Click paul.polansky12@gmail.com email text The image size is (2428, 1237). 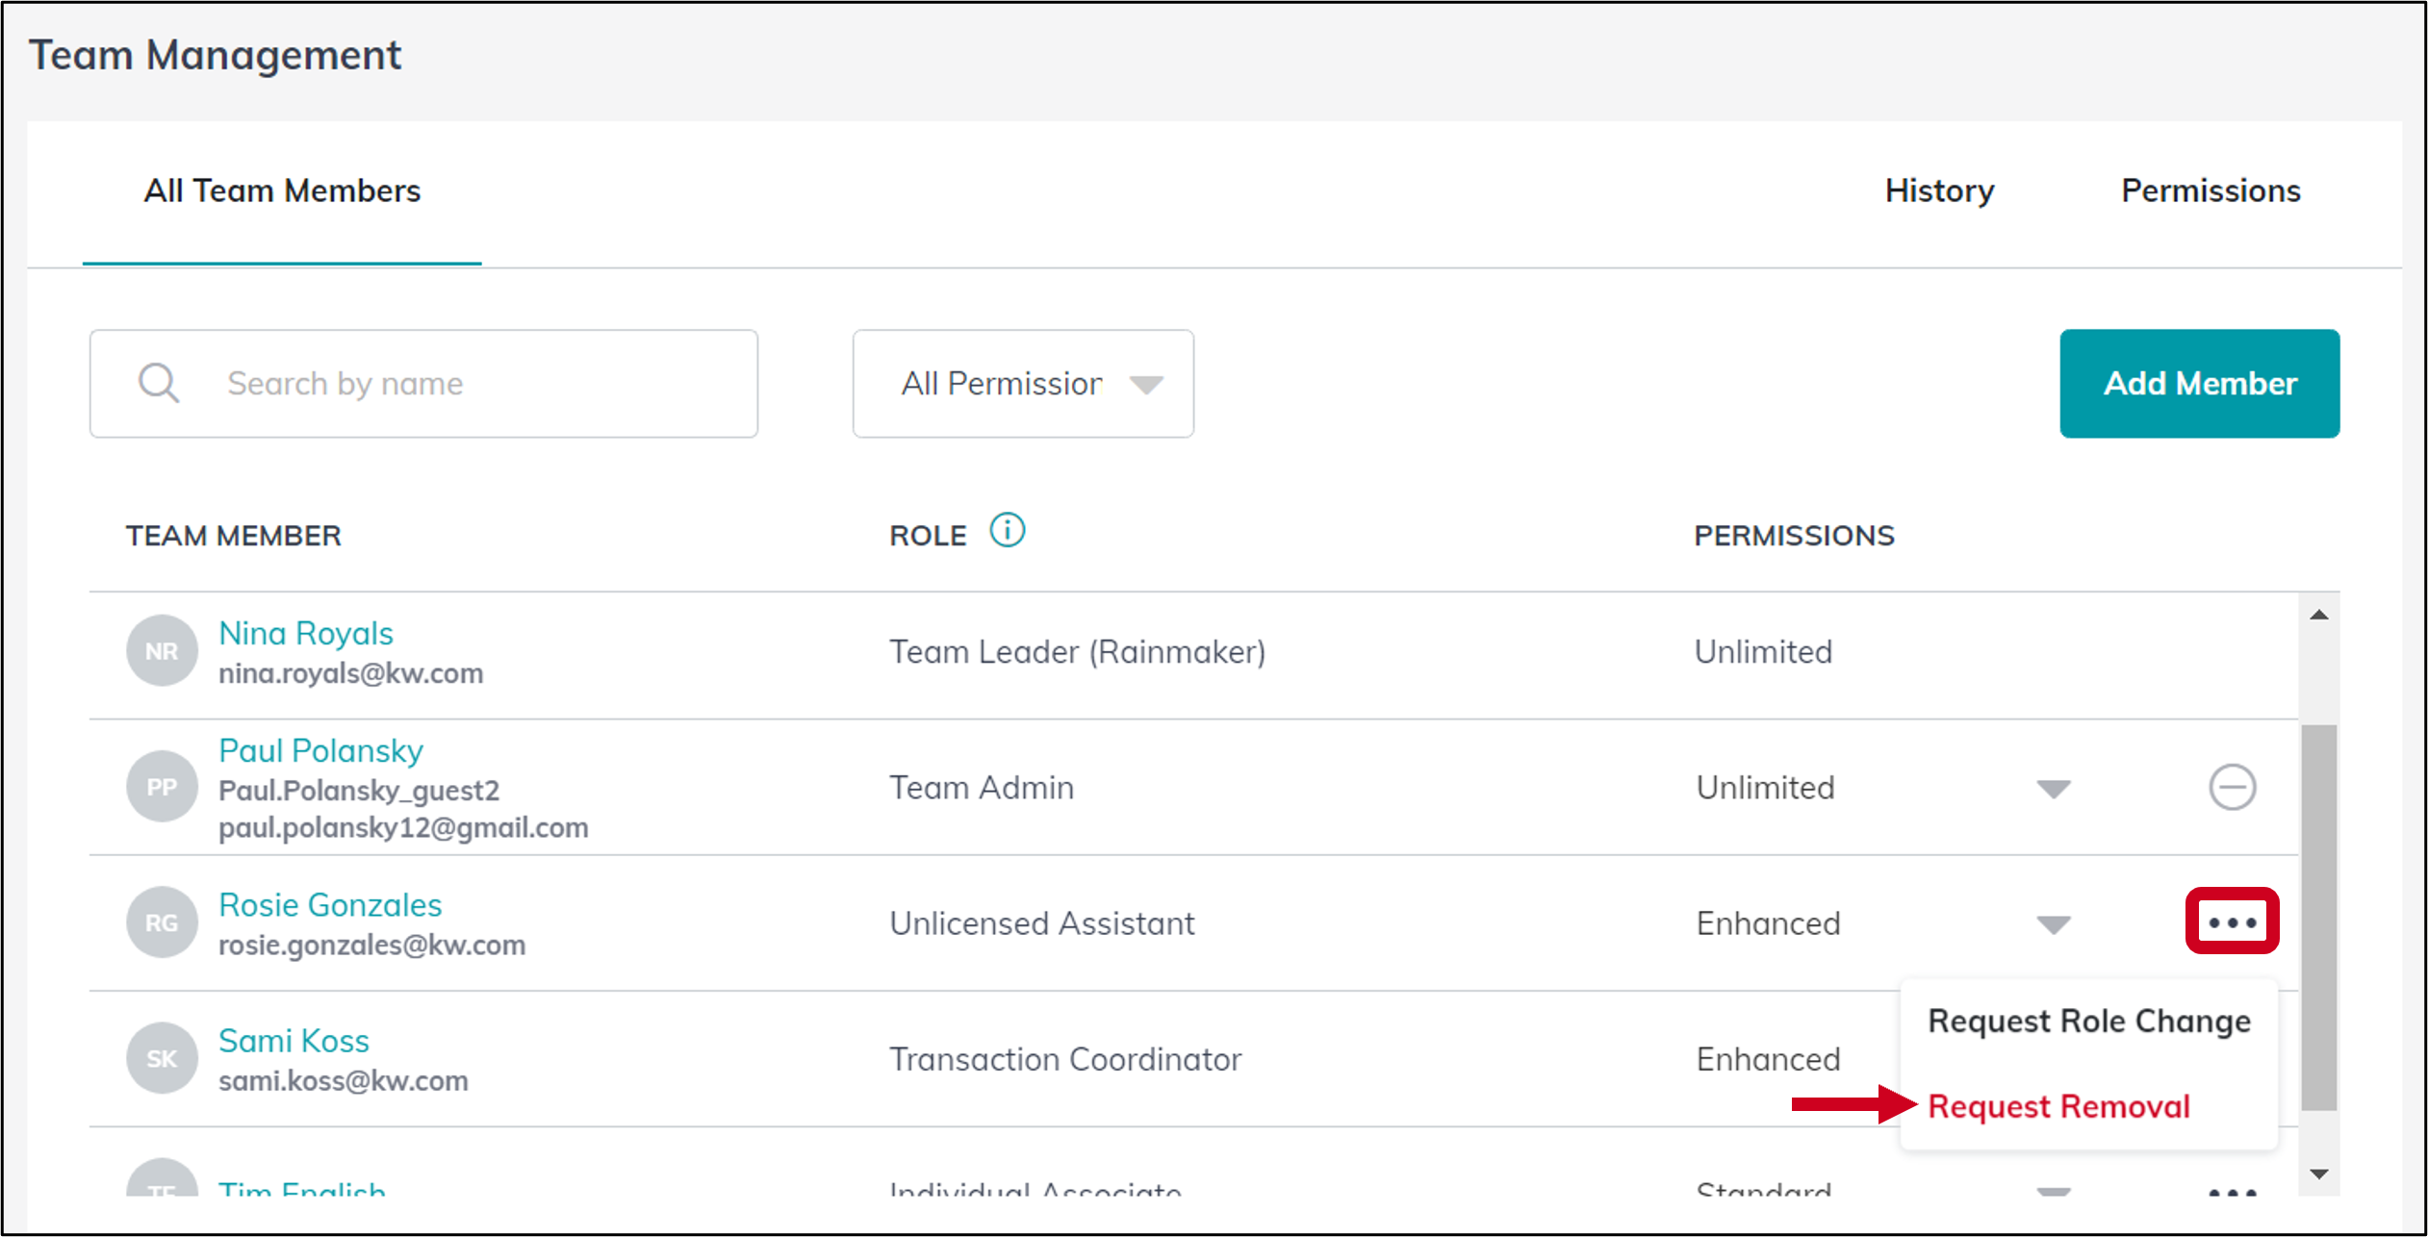(403, 828)
